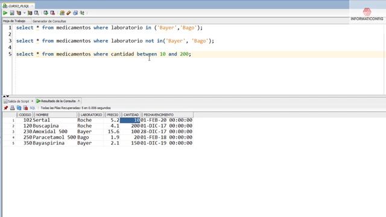Click the 01-FEB-18 date cell
386x217 pixels.
click(x=166, y=137)
